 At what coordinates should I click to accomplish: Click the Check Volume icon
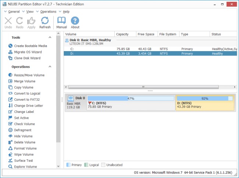tap(10, 124)
